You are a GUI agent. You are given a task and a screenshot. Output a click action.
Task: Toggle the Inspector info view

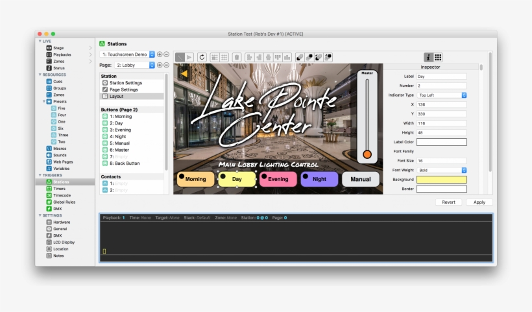[428, 57]
